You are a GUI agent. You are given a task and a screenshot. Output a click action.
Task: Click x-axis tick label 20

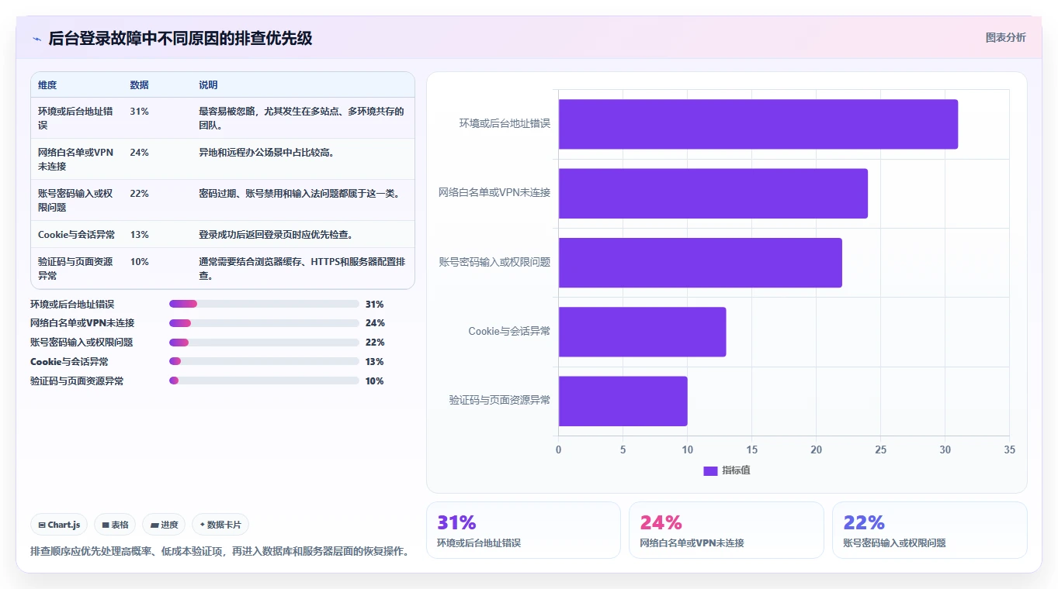pos(816,449)
